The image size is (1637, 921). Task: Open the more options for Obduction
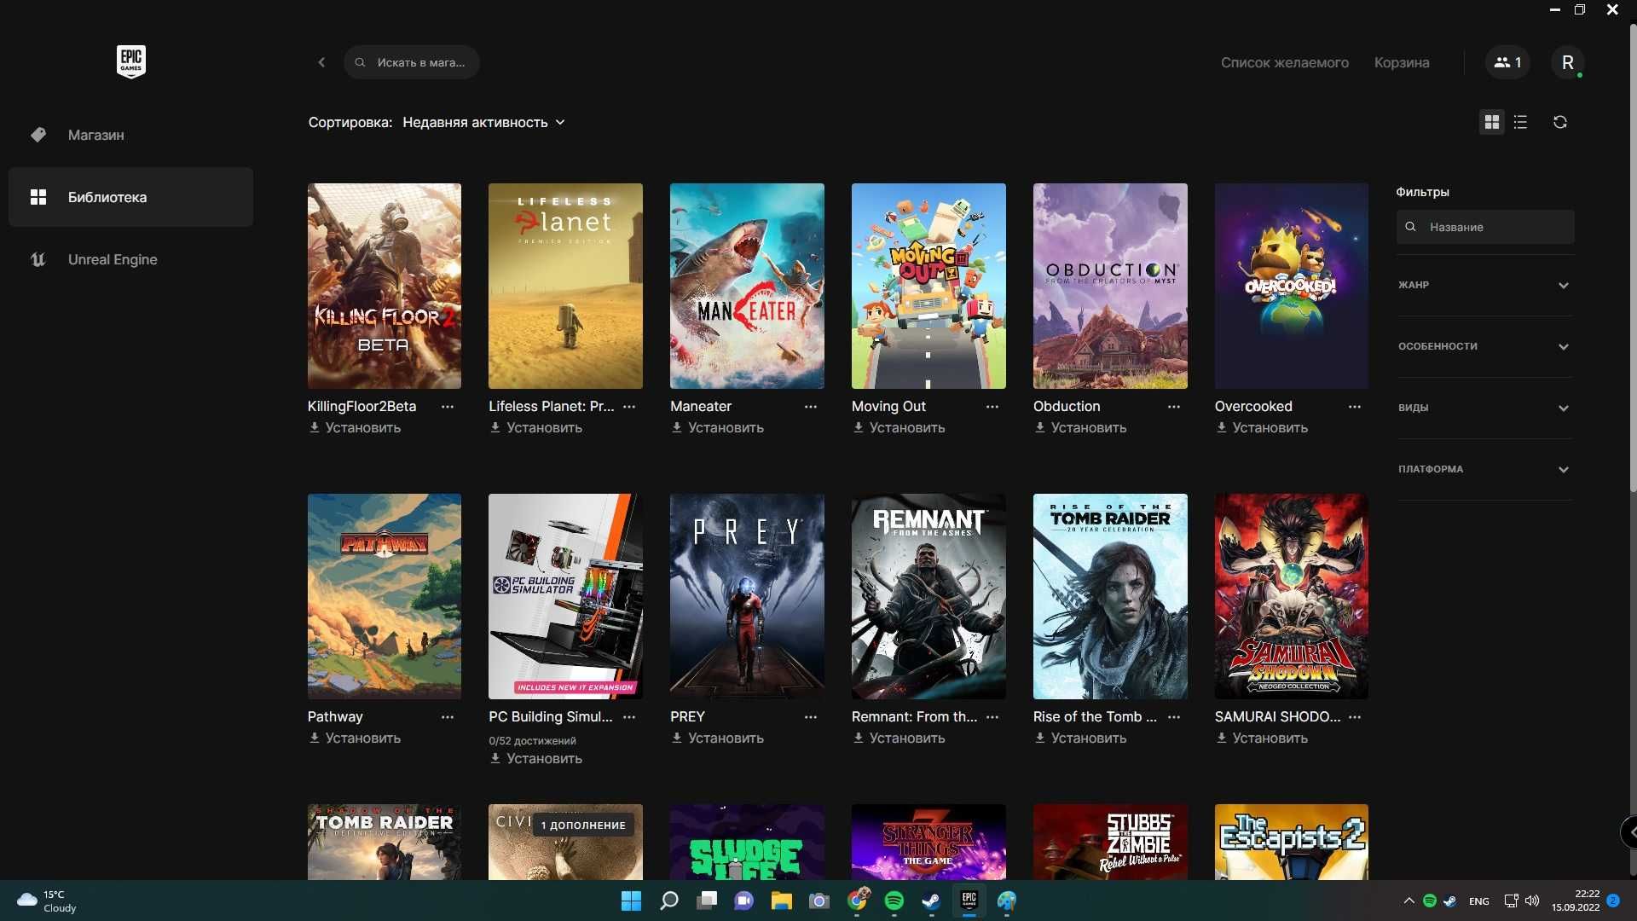point(1174,407)
